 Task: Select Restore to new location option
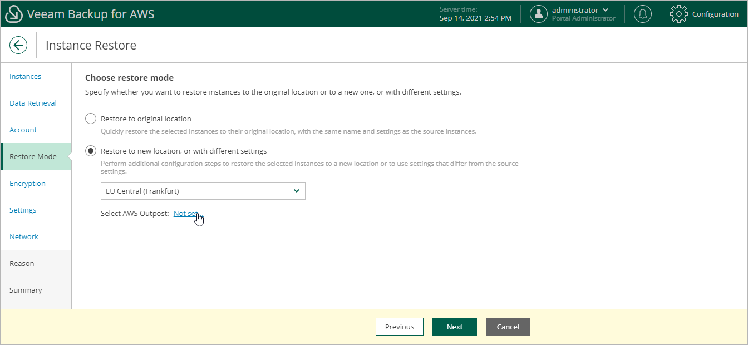[x=90, y=151]
